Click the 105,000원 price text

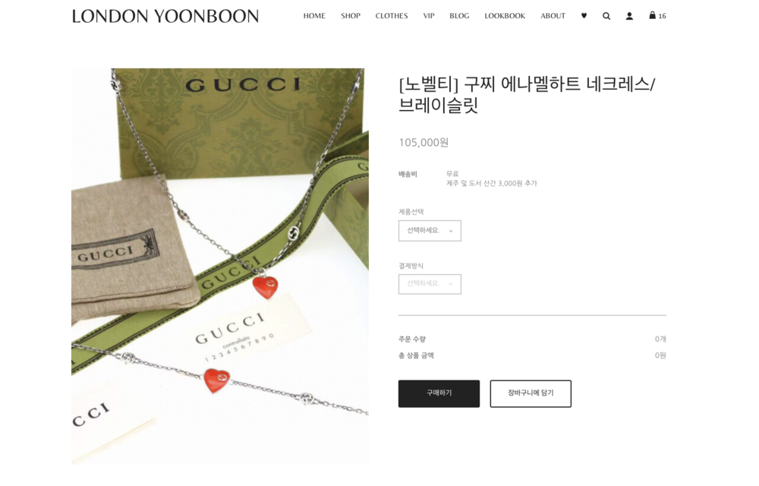pos(424,142)
